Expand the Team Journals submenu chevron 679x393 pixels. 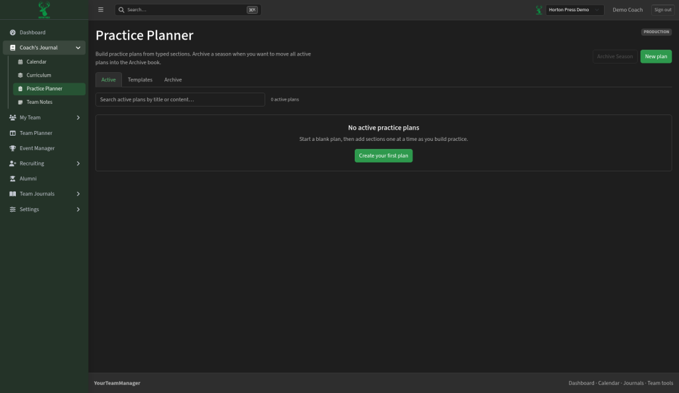click(78, 194)
